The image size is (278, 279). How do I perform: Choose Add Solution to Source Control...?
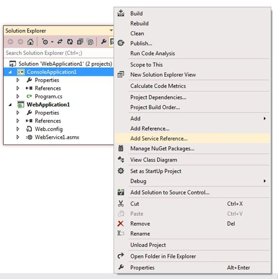[x=192, y=192]
